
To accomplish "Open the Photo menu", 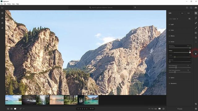I will tap(9, 4).
